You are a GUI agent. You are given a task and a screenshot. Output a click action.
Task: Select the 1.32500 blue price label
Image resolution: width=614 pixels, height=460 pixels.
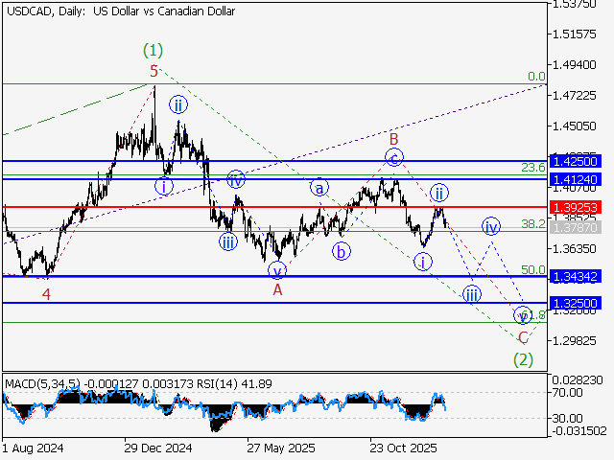point(575,303)
